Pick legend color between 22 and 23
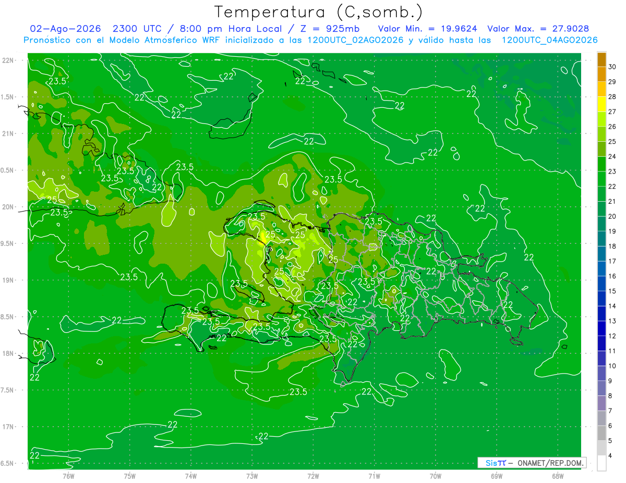The image size is (626, 483). 601,179
